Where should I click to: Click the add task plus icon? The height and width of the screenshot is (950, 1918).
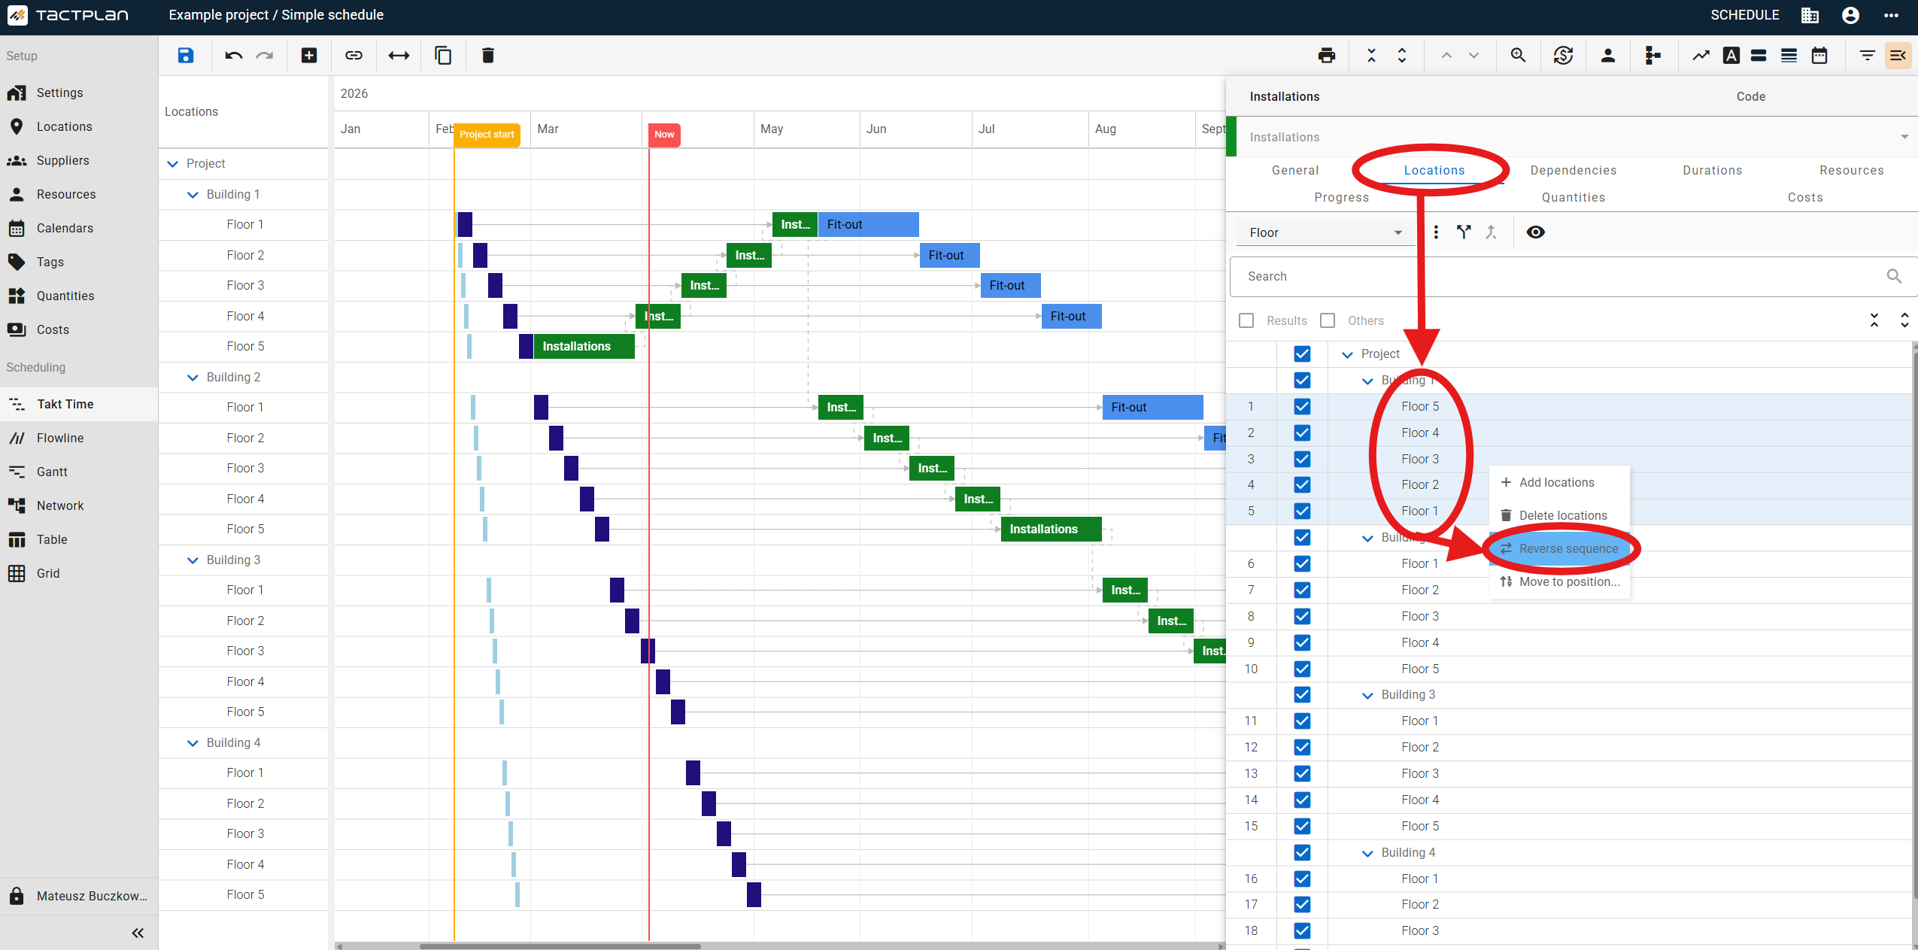click(309, 55)
